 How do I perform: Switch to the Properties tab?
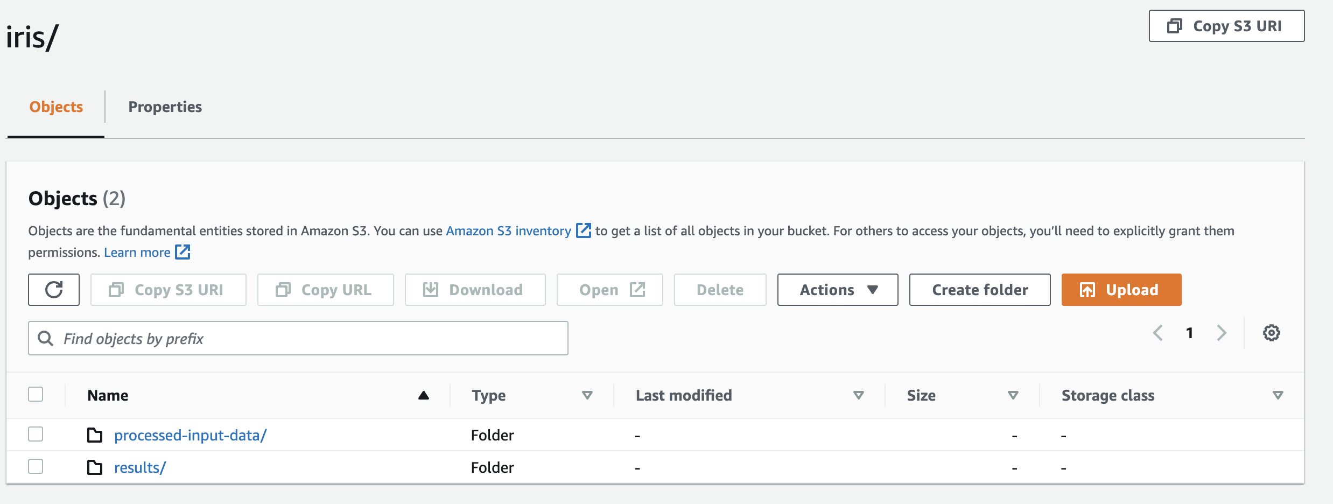(165, 107)
